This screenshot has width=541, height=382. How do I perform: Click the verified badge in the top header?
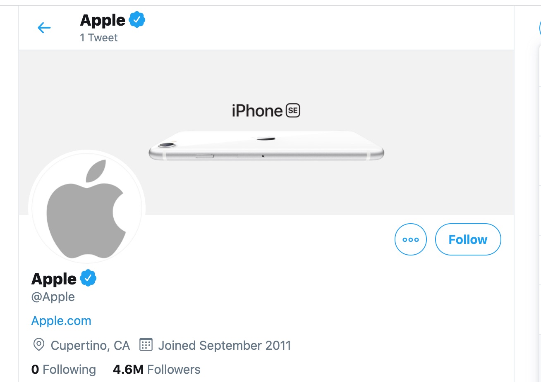coord(137,20)
